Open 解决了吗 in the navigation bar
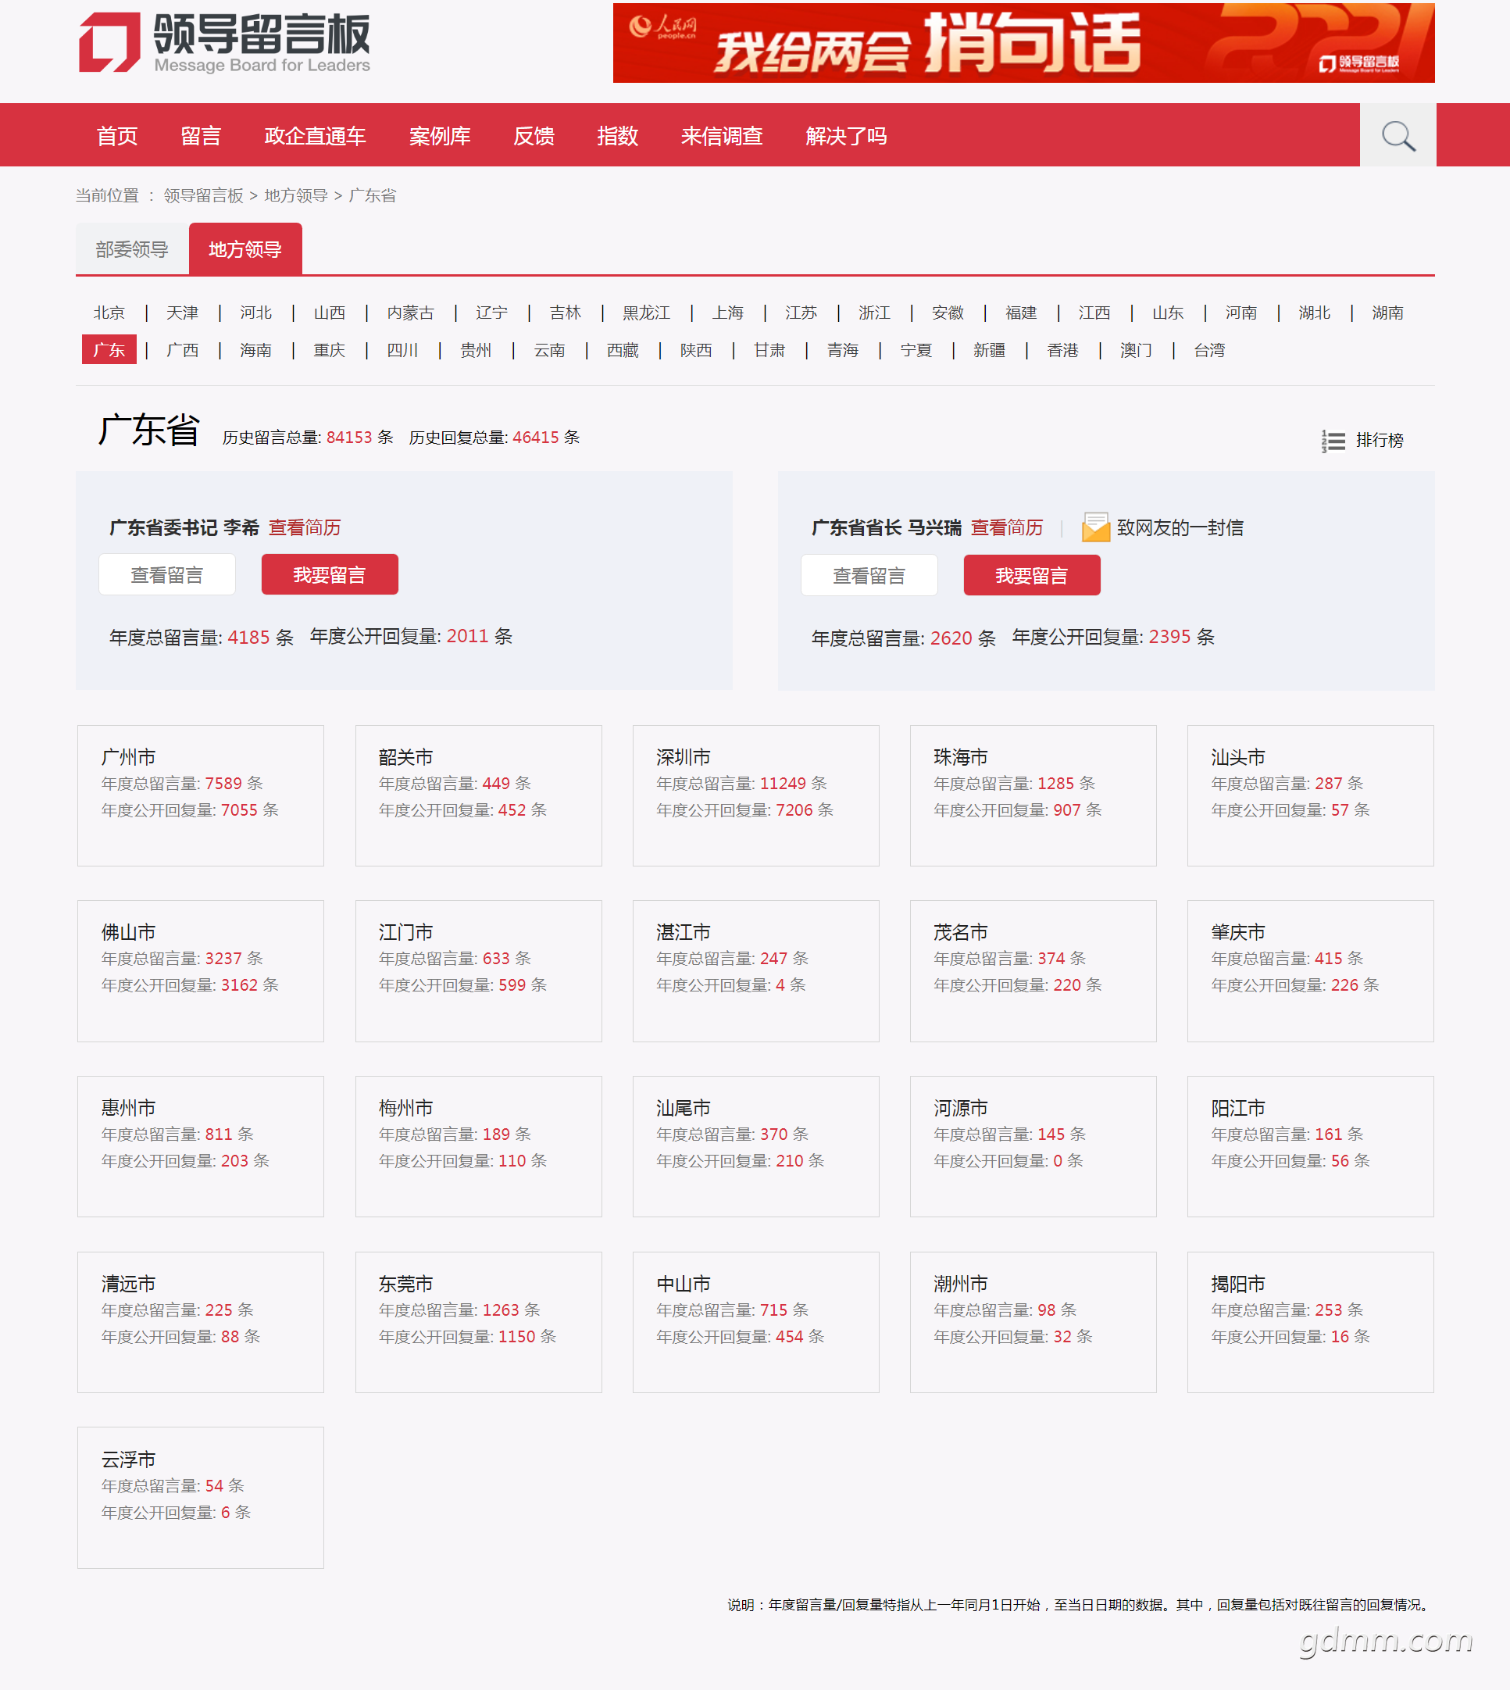The height and width of the screenshot is (1690, 1510). [x=846, y=136]
